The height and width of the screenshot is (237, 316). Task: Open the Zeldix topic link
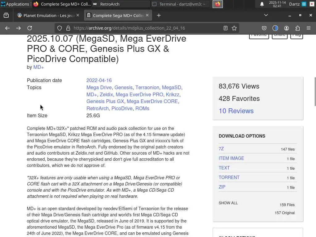click(x=106, y=94)
